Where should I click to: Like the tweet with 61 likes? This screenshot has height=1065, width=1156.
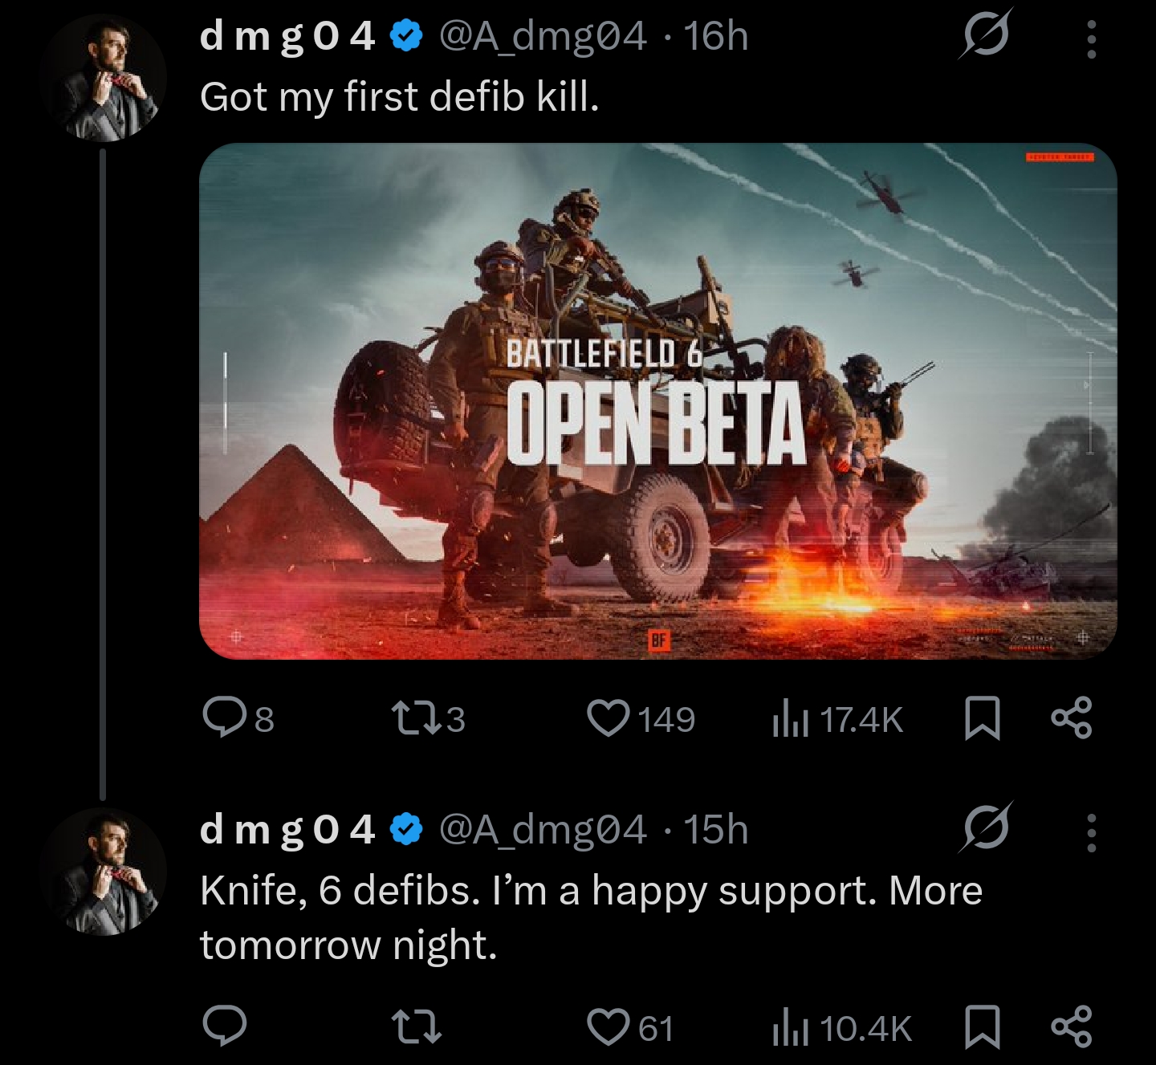point(630,1027)
